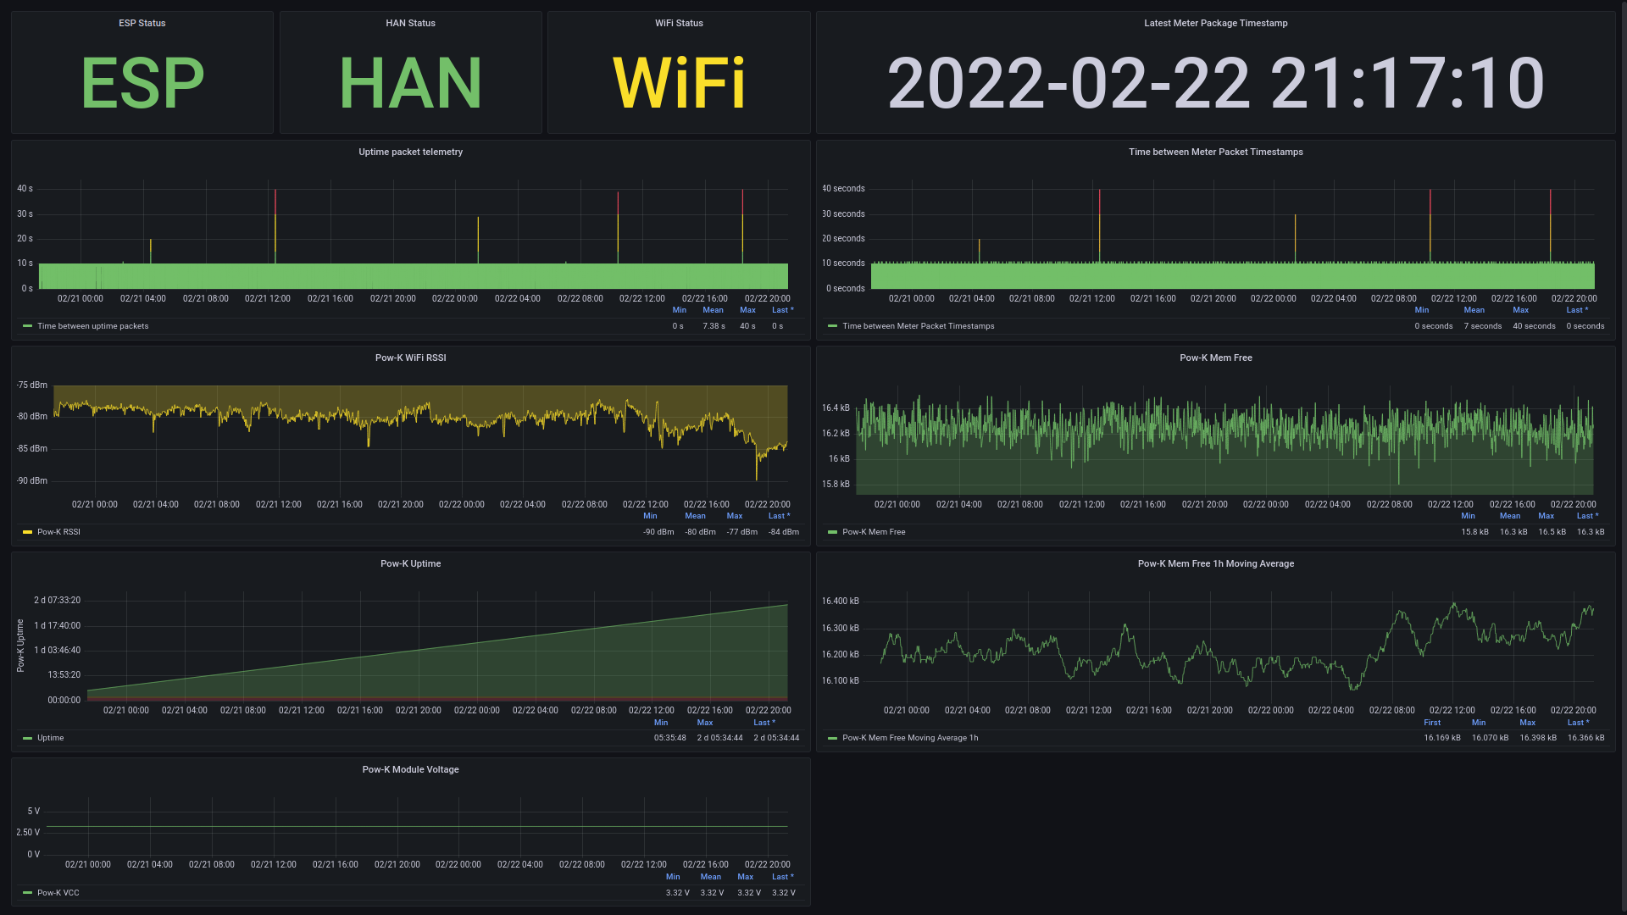Screen dimensions: 1627x915
Task: Hide the "Uptime" series via its legend label
Action: [49, 737]
